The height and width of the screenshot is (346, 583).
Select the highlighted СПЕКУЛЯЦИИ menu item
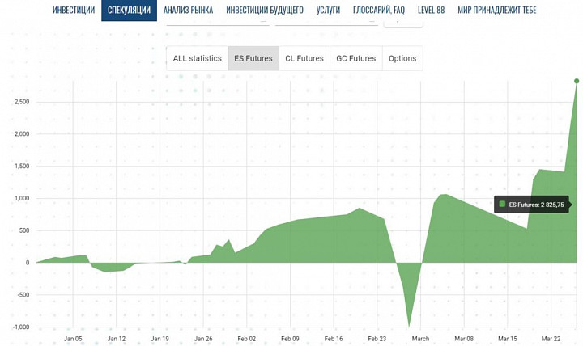(129, 10)
